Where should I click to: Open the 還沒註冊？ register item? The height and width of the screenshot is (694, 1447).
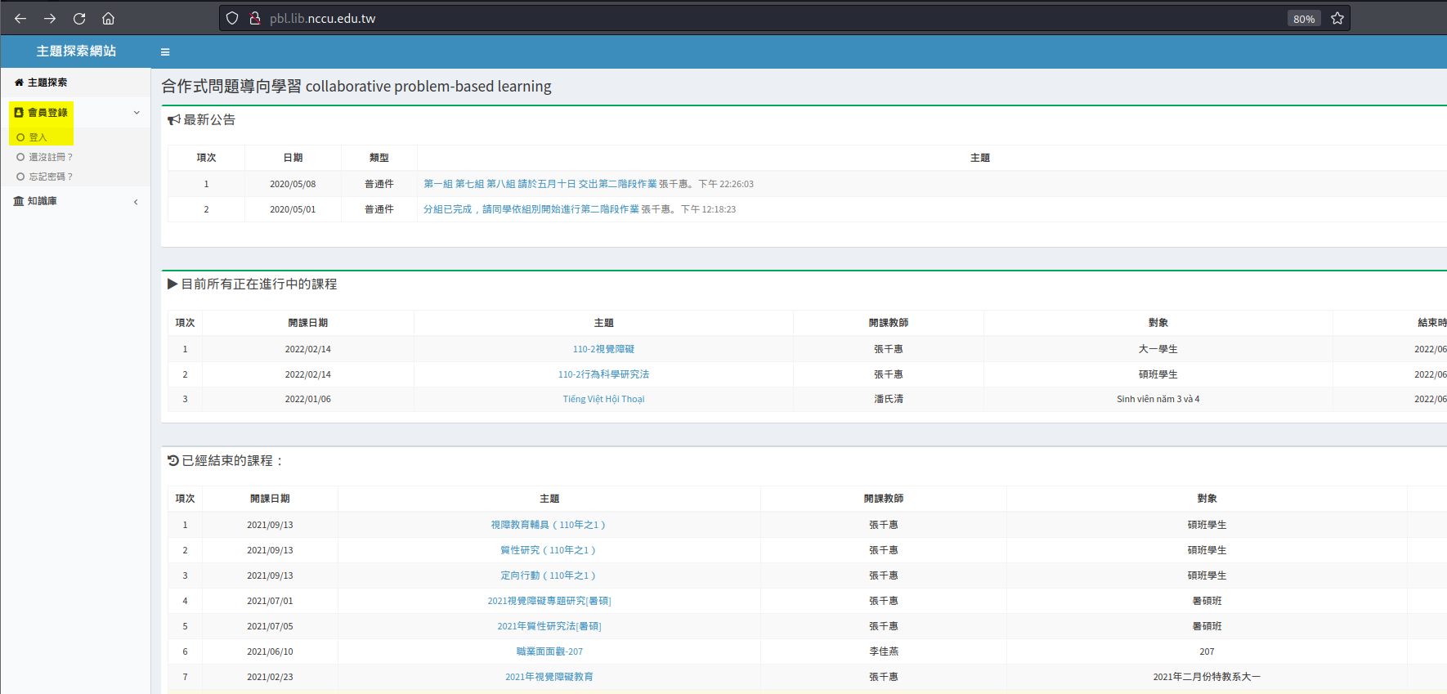coord(51,157)
